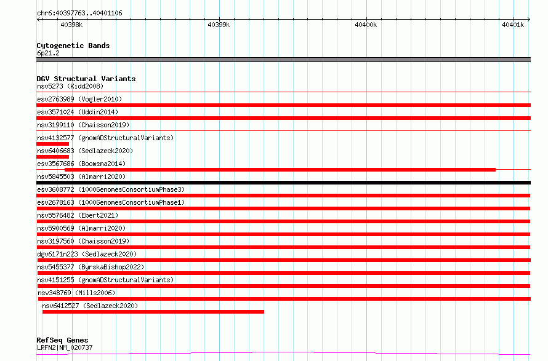Click nsv6406683 (Sedlazeck2020) label
Viewport: 548px width, 361px height.
click(85, 151)
